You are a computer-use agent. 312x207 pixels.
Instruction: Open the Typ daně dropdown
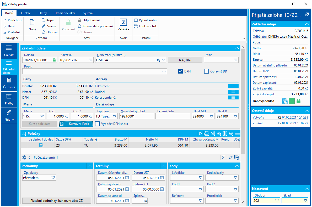coord(115,116)
